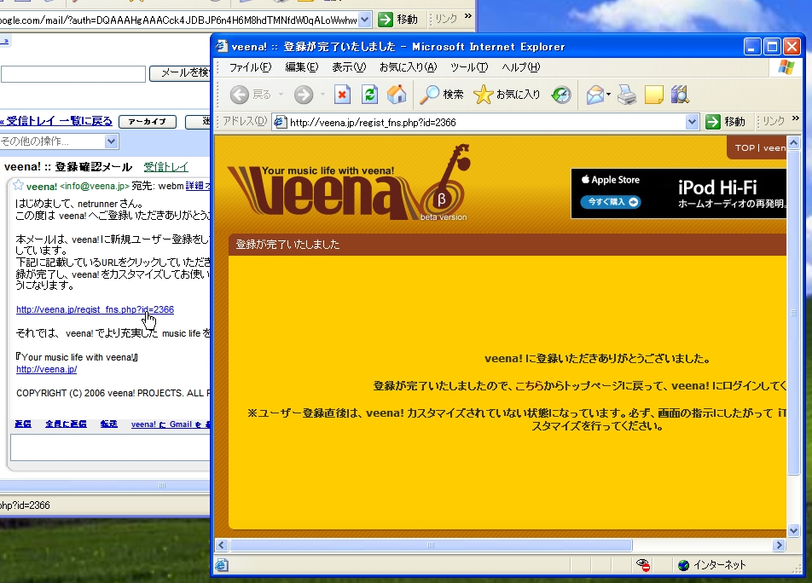Viewport: 812px width, 583px height.
Task: Open the Research books-and-magnifier icon
Action: [680, 95]
